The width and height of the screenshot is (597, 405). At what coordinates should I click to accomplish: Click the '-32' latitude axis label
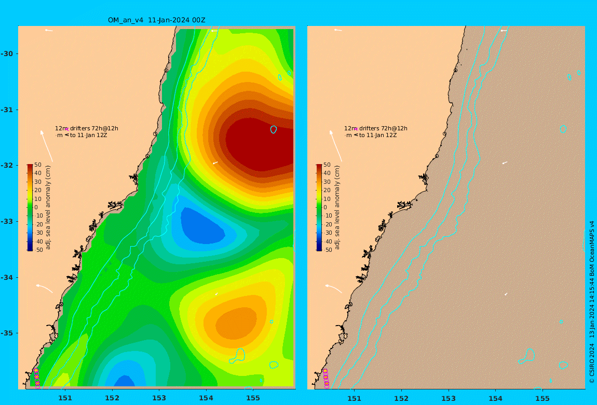7,165
